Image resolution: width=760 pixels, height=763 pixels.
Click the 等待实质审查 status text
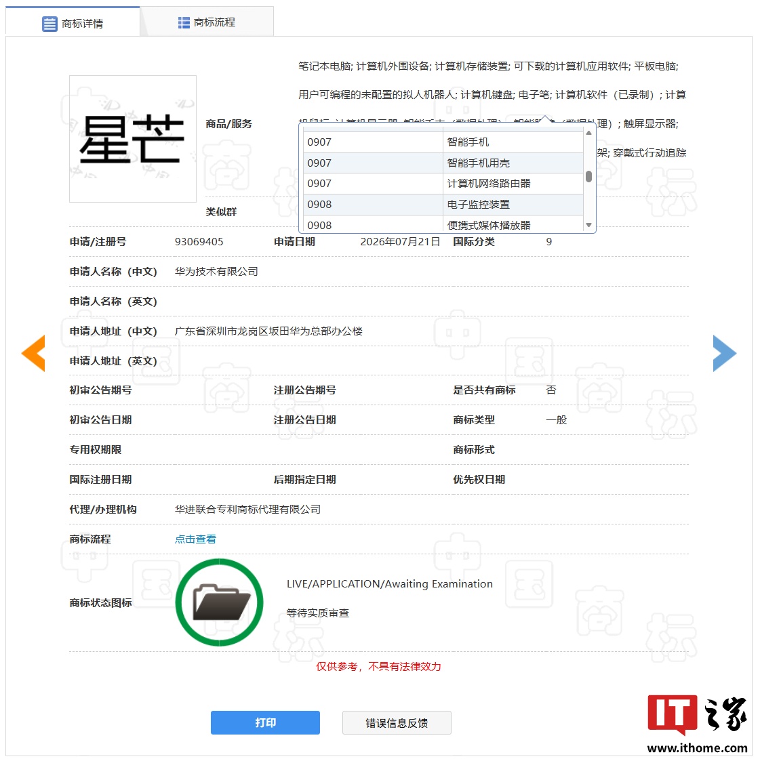[317, 613]
